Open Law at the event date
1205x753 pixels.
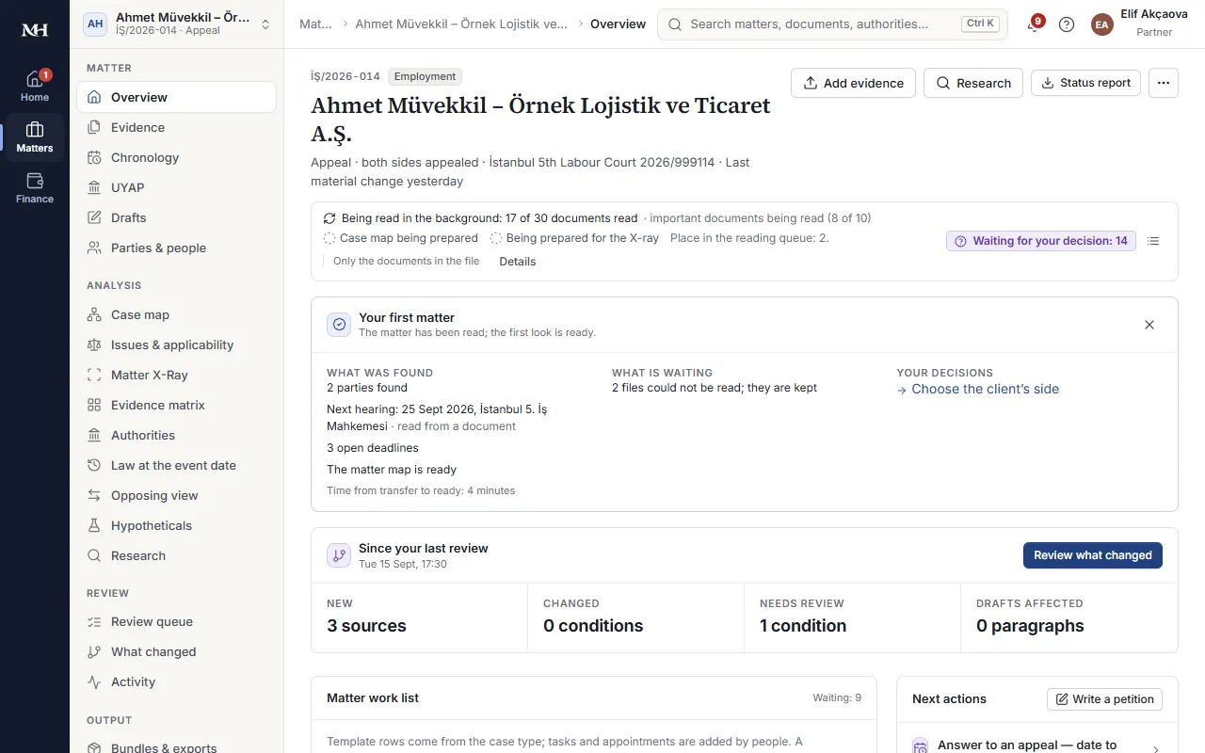[176, 465]
